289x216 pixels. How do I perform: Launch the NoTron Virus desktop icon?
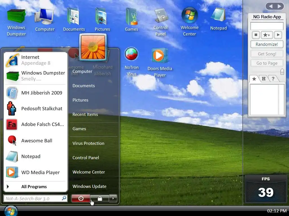tap(132, 62)
